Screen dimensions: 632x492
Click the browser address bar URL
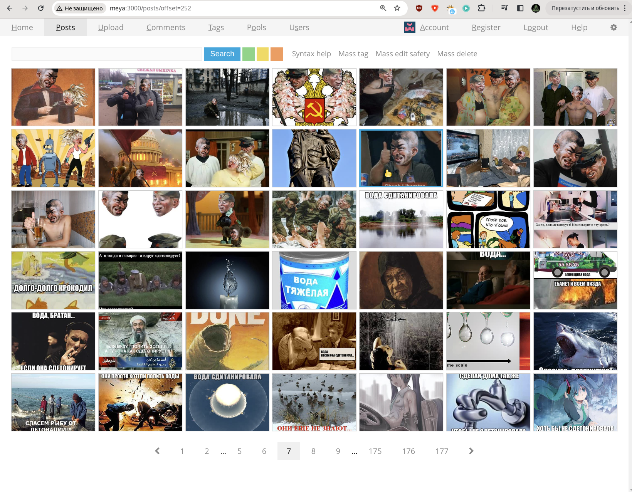(150, 8)
